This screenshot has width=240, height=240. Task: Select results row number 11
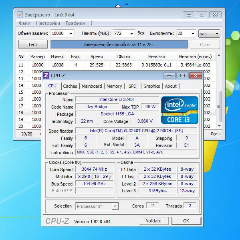pos(116,65)
